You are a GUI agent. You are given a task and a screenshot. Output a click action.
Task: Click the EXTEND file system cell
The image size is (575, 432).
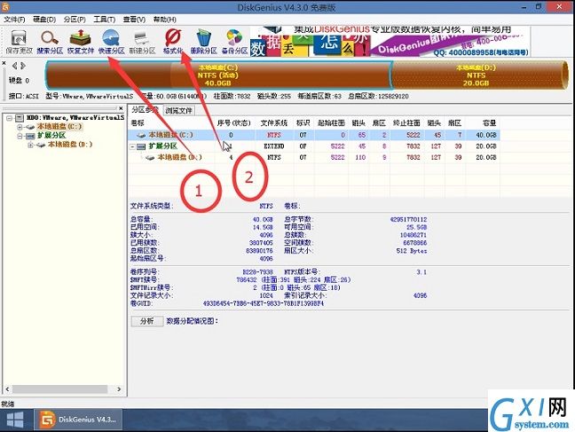tap(274, 146)
